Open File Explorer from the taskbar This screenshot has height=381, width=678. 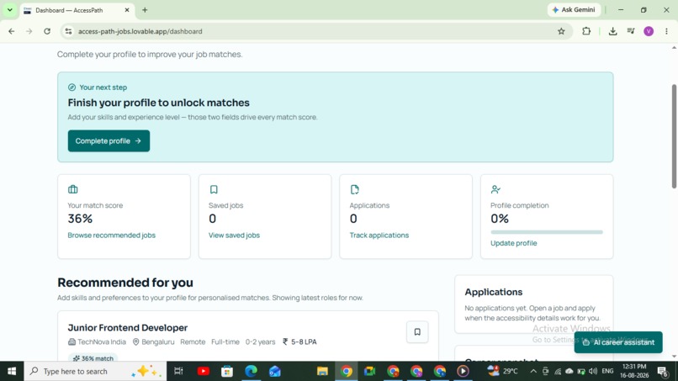point(322,371)
